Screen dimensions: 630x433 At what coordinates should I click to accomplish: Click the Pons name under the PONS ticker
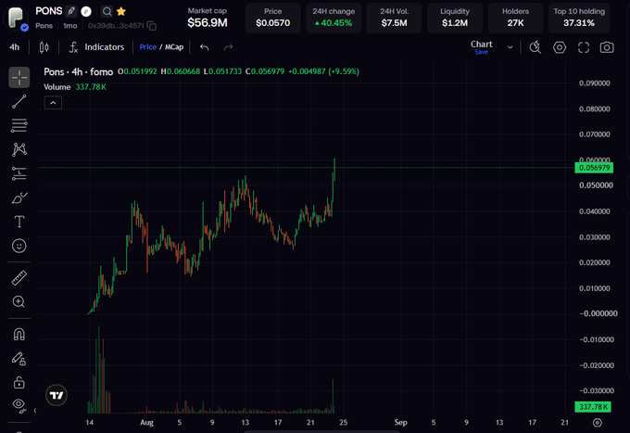(x=44, y=26)
